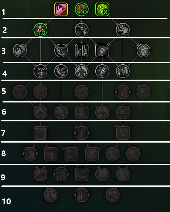Click the bat-winged talent in row 2

click(82, 30)
